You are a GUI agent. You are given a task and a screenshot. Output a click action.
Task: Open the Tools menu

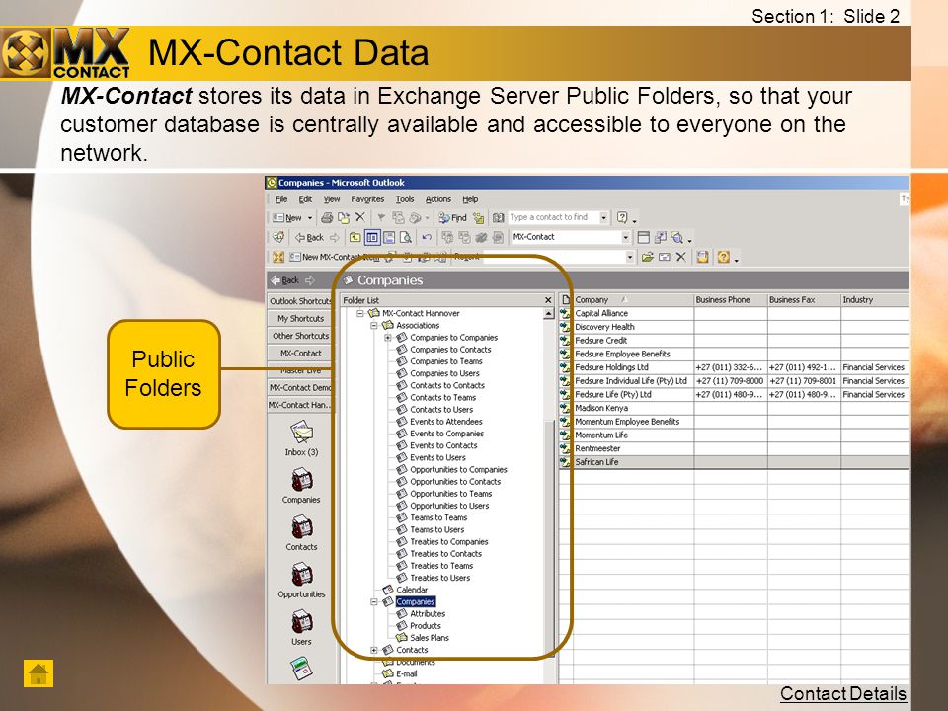tap(405, 198)
